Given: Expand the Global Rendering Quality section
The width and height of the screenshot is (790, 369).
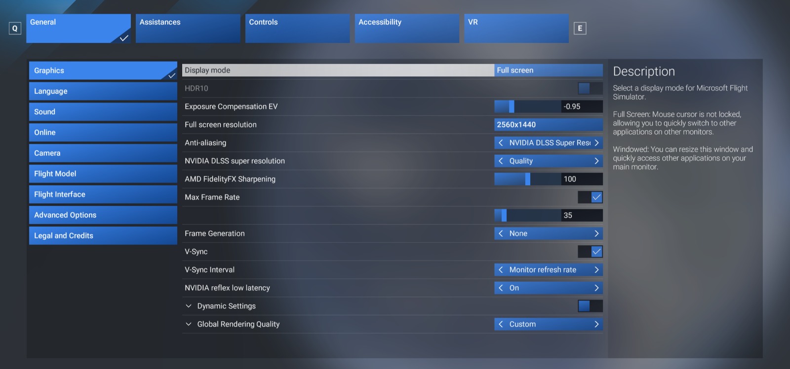Looking at the screenshot, I should [188, 324].
